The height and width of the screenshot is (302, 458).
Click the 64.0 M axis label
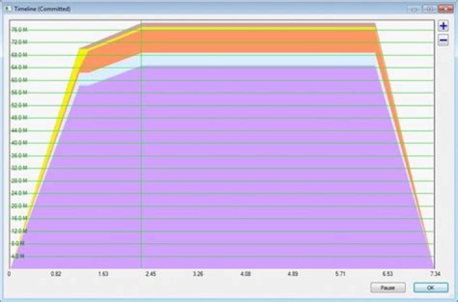pyautogui.click(x=19, y=67)
